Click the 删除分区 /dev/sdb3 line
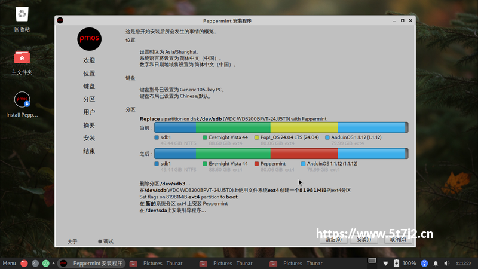The width and height of the screenshot is (478, 269). click(165, 184)
